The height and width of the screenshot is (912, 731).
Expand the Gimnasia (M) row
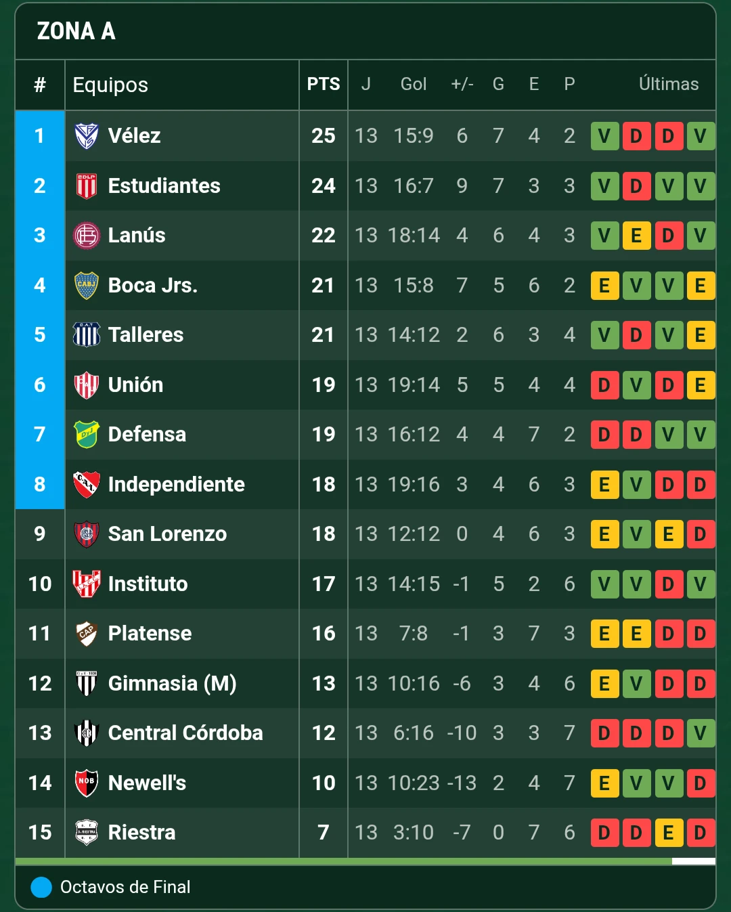click(x=440, y=684)
